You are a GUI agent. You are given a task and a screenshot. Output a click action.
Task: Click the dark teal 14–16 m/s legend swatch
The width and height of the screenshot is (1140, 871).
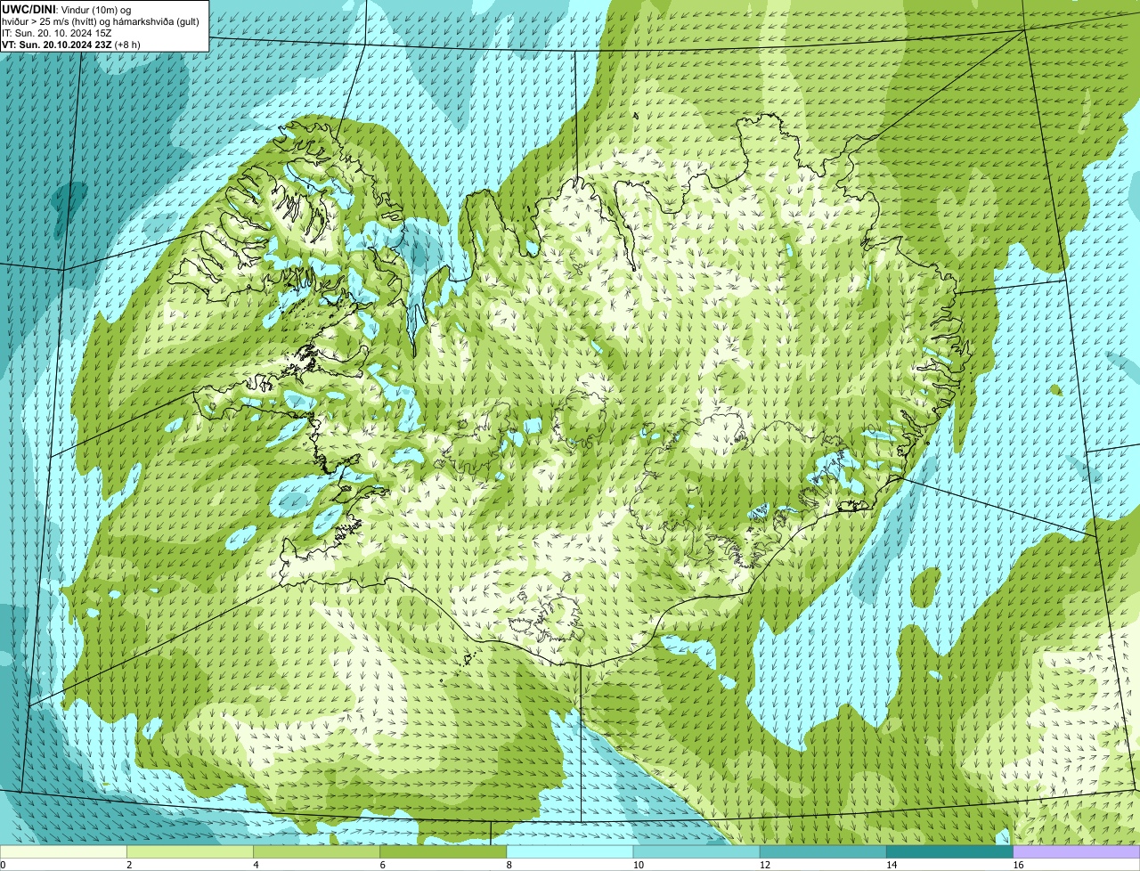pyautogui.click(x=949, y=851)
